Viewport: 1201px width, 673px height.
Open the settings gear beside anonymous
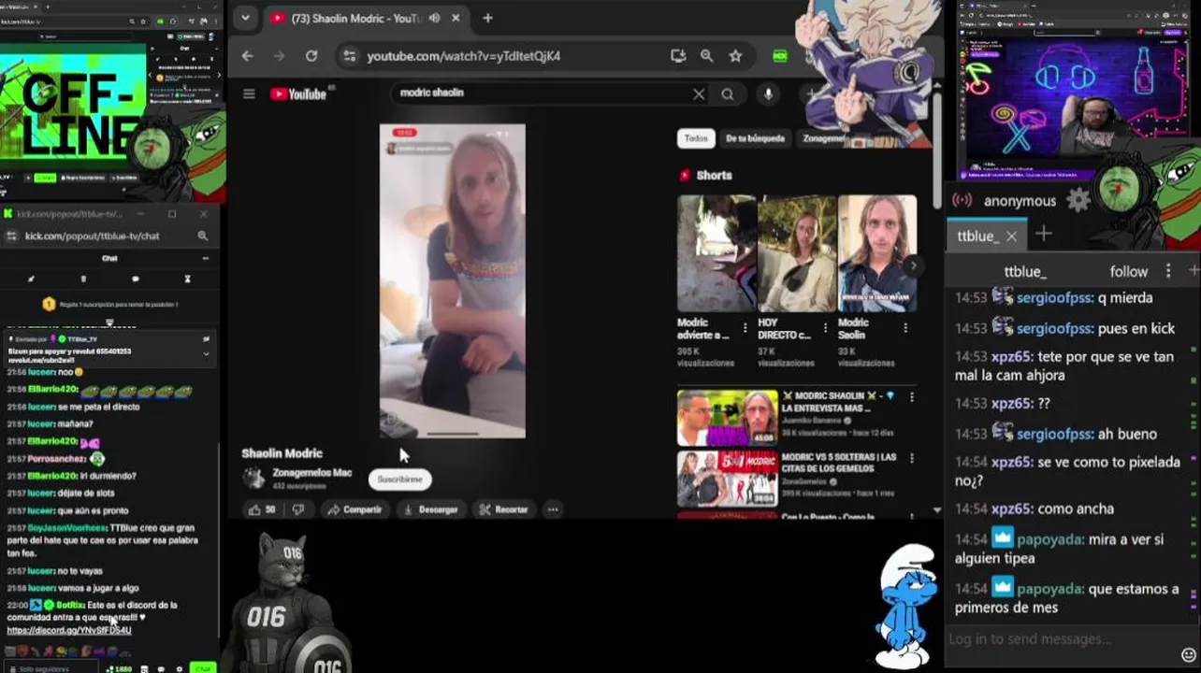1078,200
